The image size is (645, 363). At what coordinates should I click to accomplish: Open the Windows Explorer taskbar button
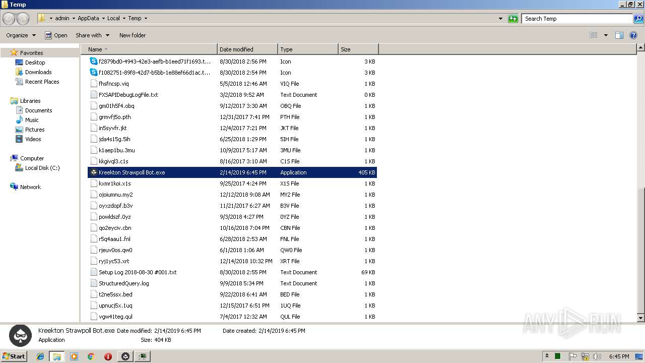57,356
